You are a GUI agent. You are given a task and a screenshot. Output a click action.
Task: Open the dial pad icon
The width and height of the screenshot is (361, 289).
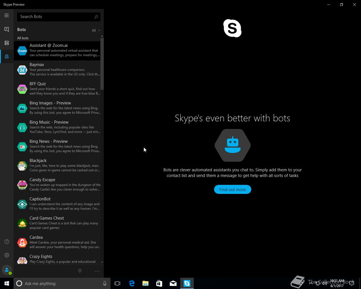point(80,271)
